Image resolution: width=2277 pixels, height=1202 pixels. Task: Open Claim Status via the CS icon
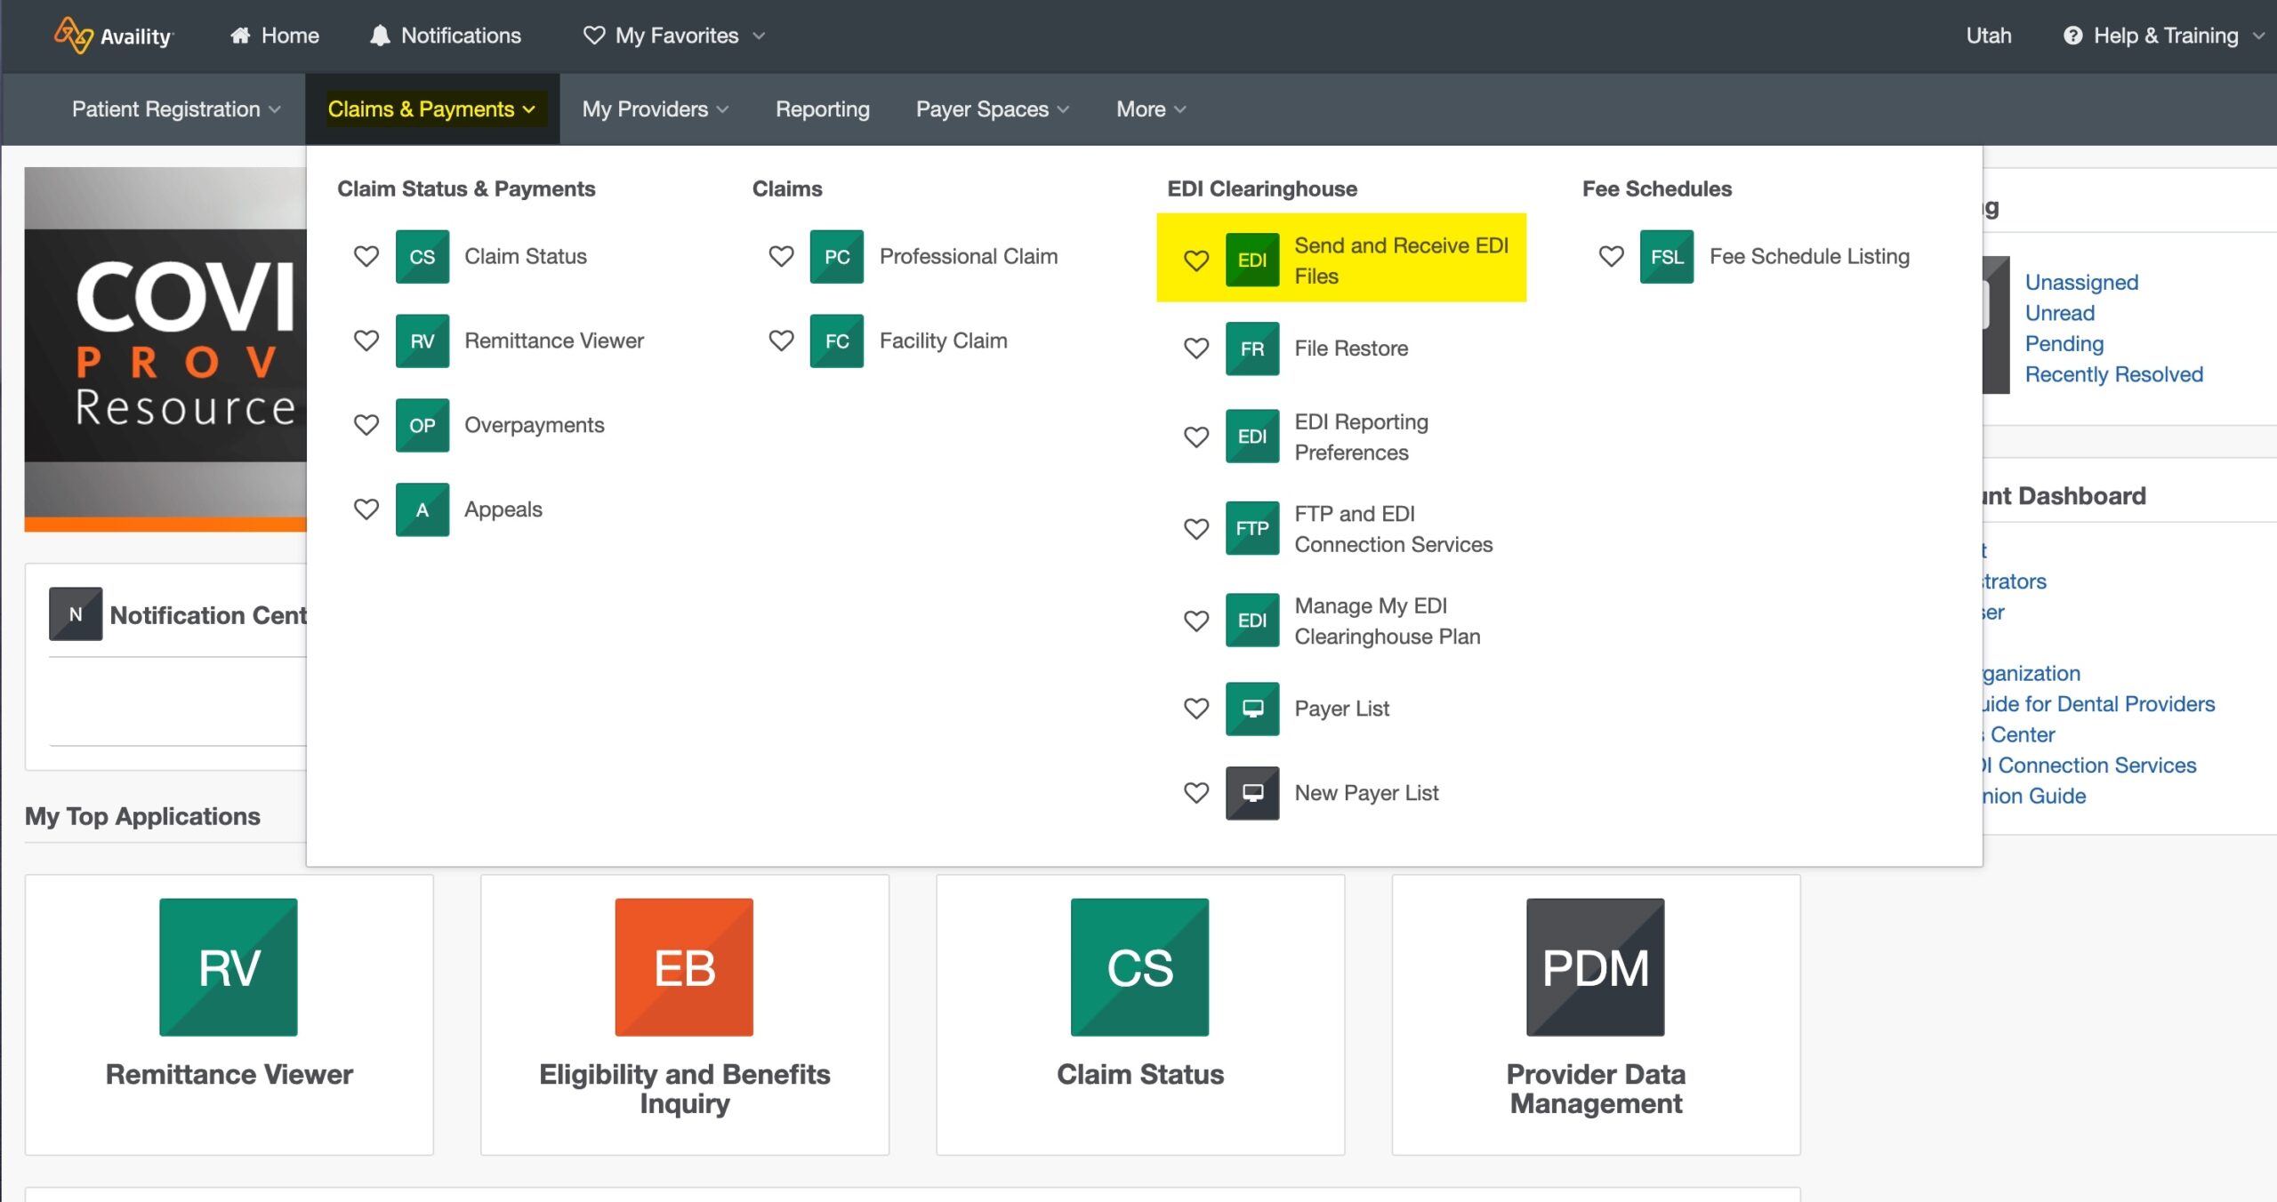coord(422,257)
